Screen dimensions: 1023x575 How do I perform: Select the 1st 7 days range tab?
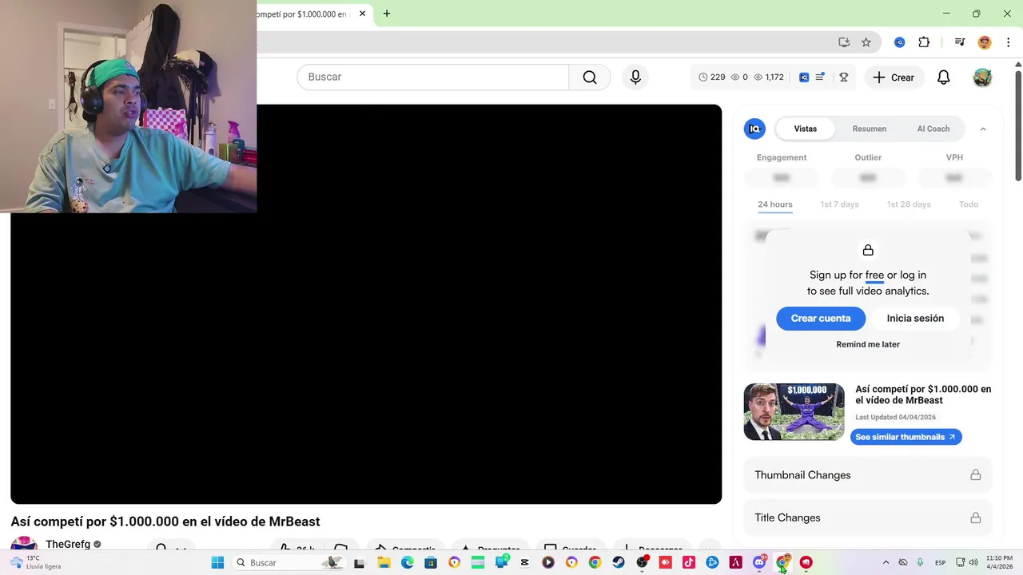(x=839, y=204)
